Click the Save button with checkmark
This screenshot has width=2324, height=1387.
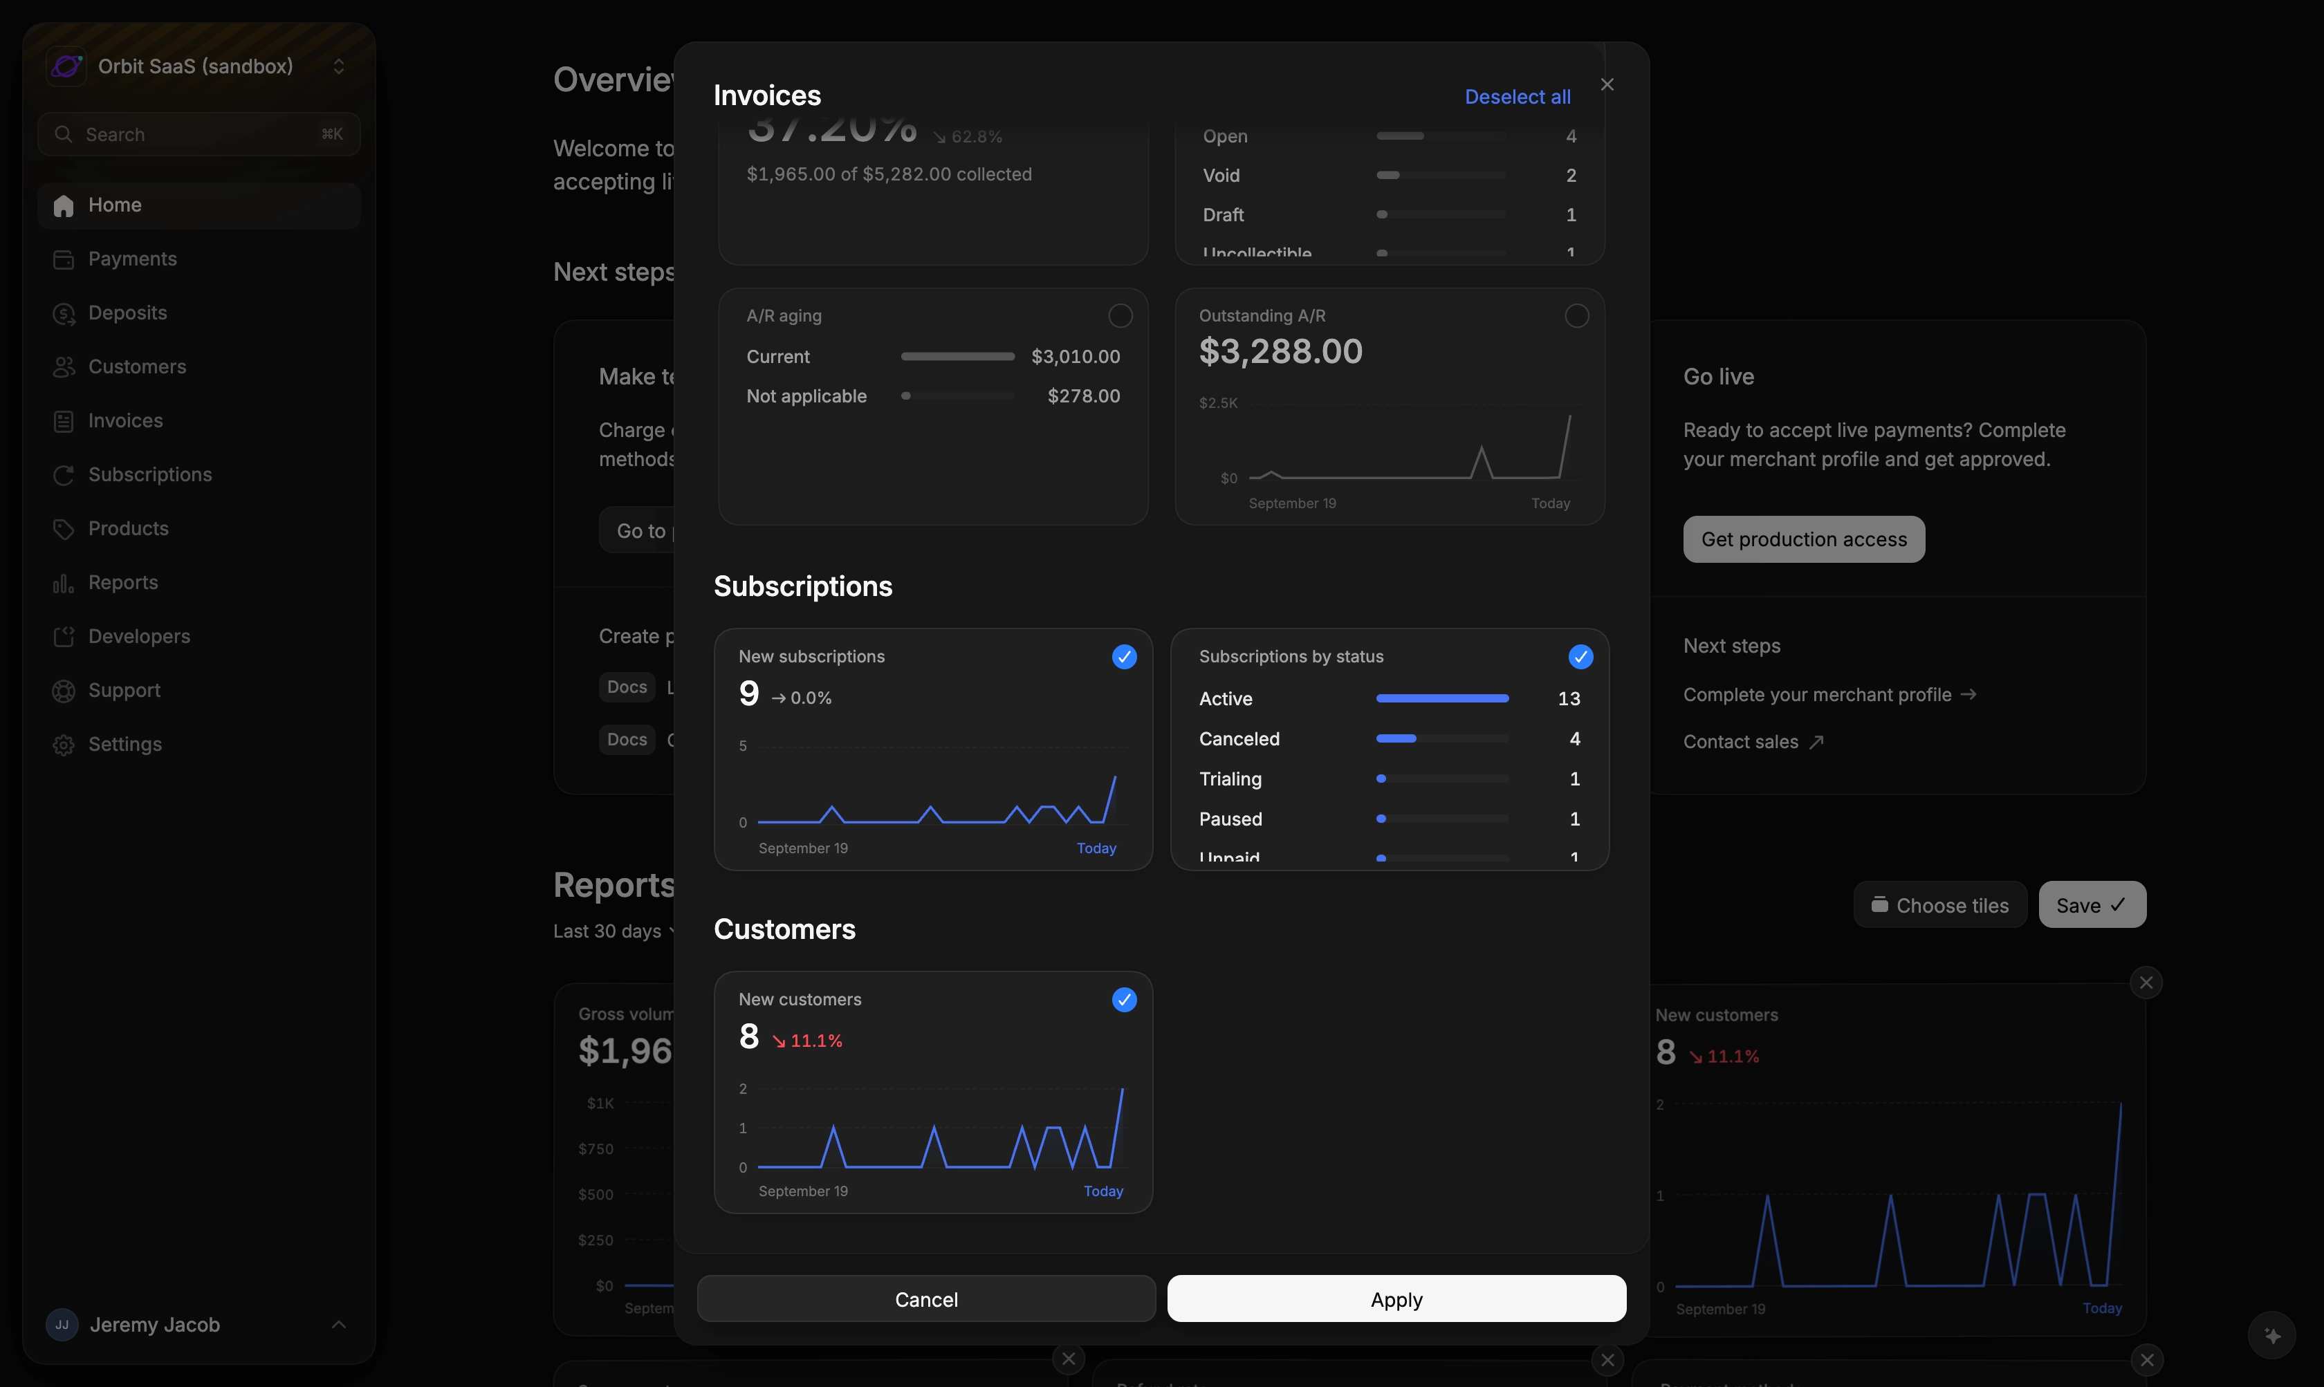2092,904
